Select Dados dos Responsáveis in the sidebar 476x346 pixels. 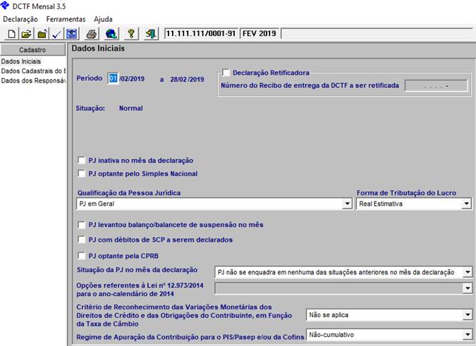[32, 80]
